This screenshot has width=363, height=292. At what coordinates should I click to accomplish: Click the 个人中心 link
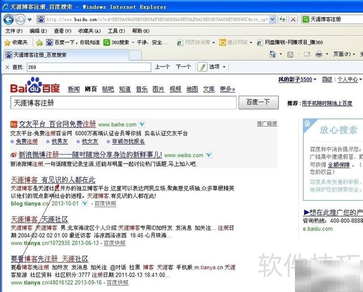(x=348, y=80)
